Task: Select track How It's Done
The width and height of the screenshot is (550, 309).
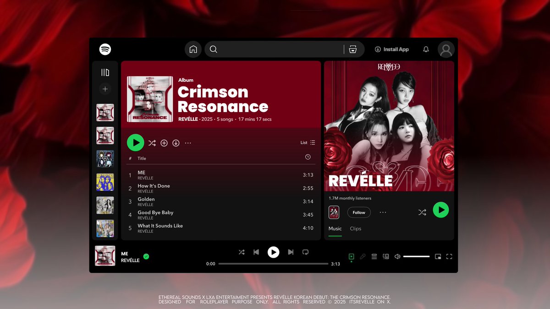Action: point(220,188)
